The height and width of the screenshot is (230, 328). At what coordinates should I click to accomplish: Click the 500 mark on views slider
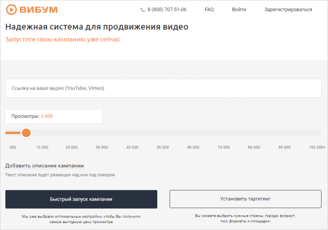click(x=13, y=147)
